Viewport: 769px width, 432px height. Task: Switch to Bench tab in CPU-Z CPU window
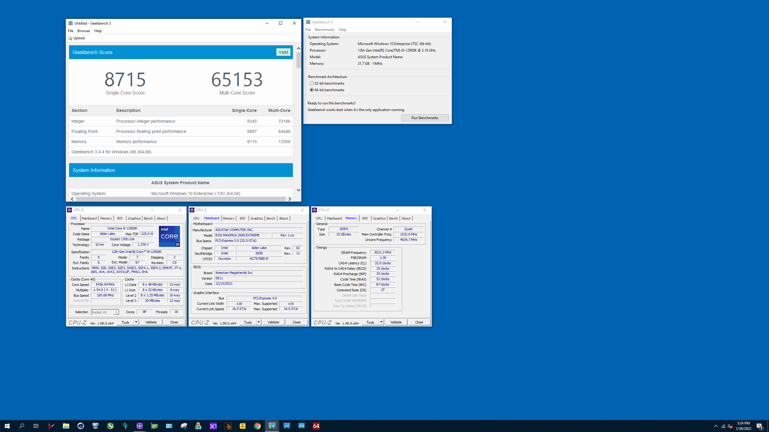coord(148,218)
